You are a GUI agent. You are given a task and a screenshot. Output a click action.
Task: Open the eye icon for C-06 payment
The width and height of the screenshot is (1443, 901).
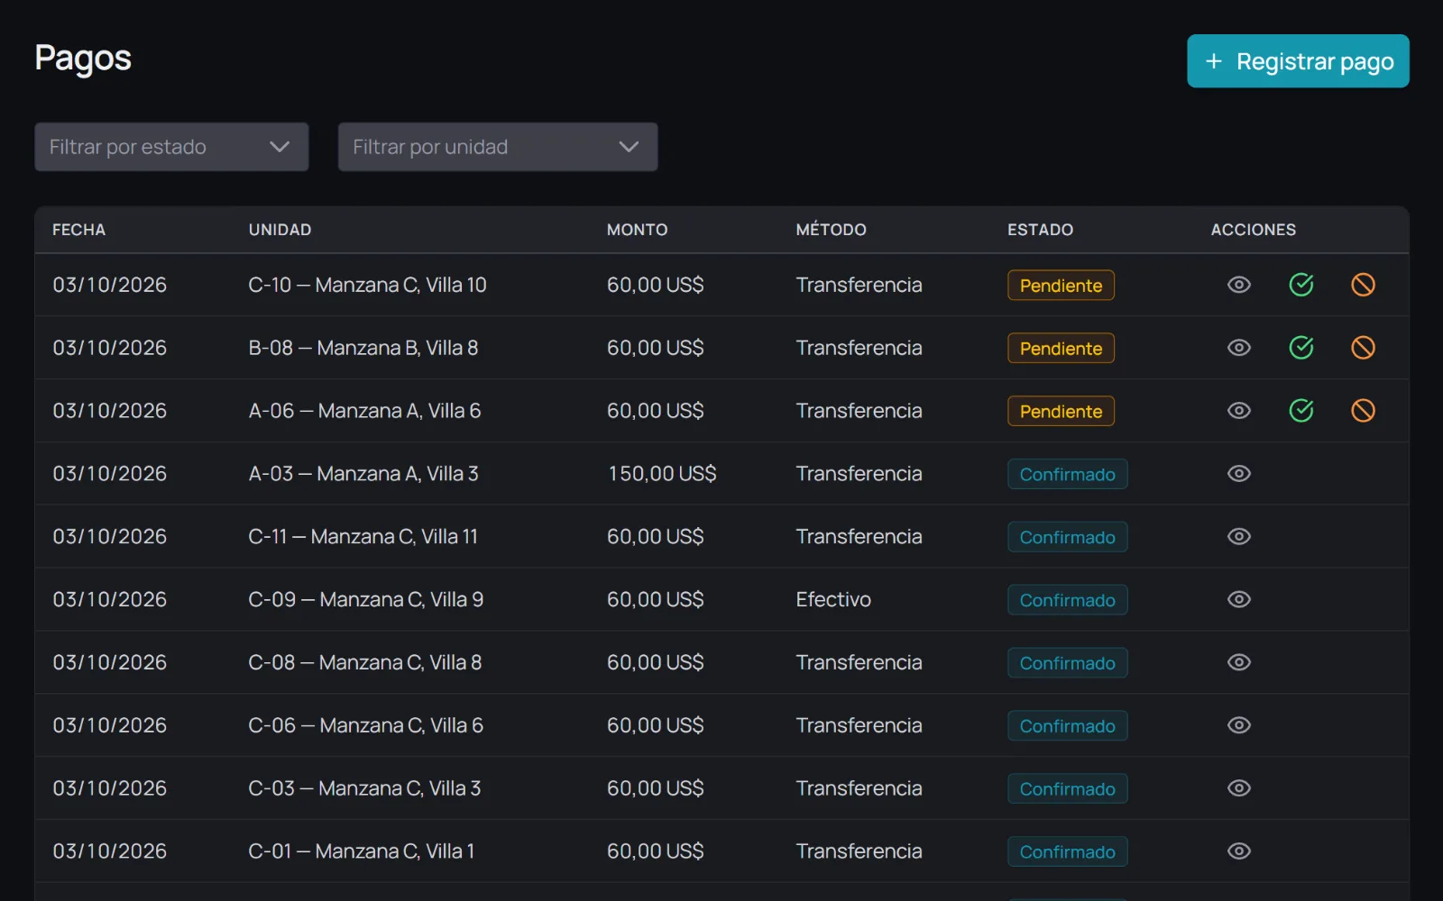(1239, 725)
